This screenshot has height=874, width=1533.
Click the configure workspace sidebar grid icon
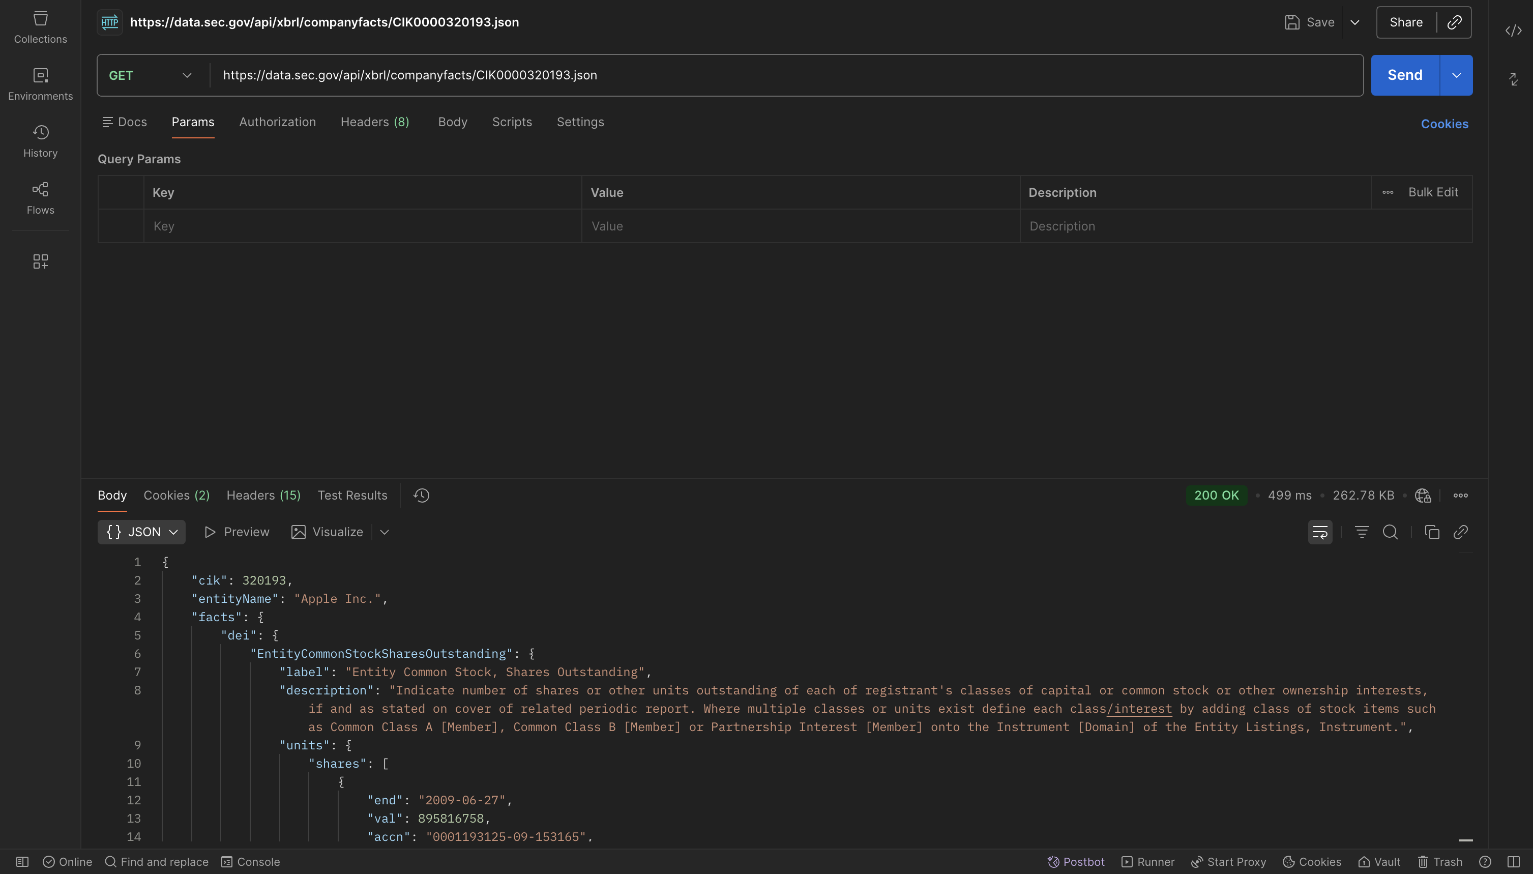[x=40, y=261]
